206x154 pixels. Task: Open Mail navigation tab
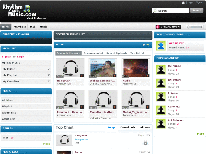pos(33,27)
